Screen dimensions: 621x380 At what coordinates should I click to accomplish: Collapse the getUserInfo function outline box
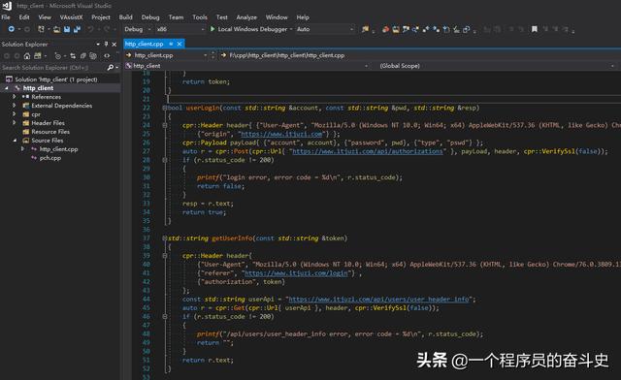point(164,238)
